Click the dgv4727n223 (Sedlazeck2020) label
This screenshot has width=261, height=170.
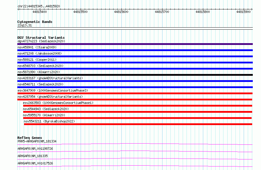pyautogui.click(x=41, y=41)
